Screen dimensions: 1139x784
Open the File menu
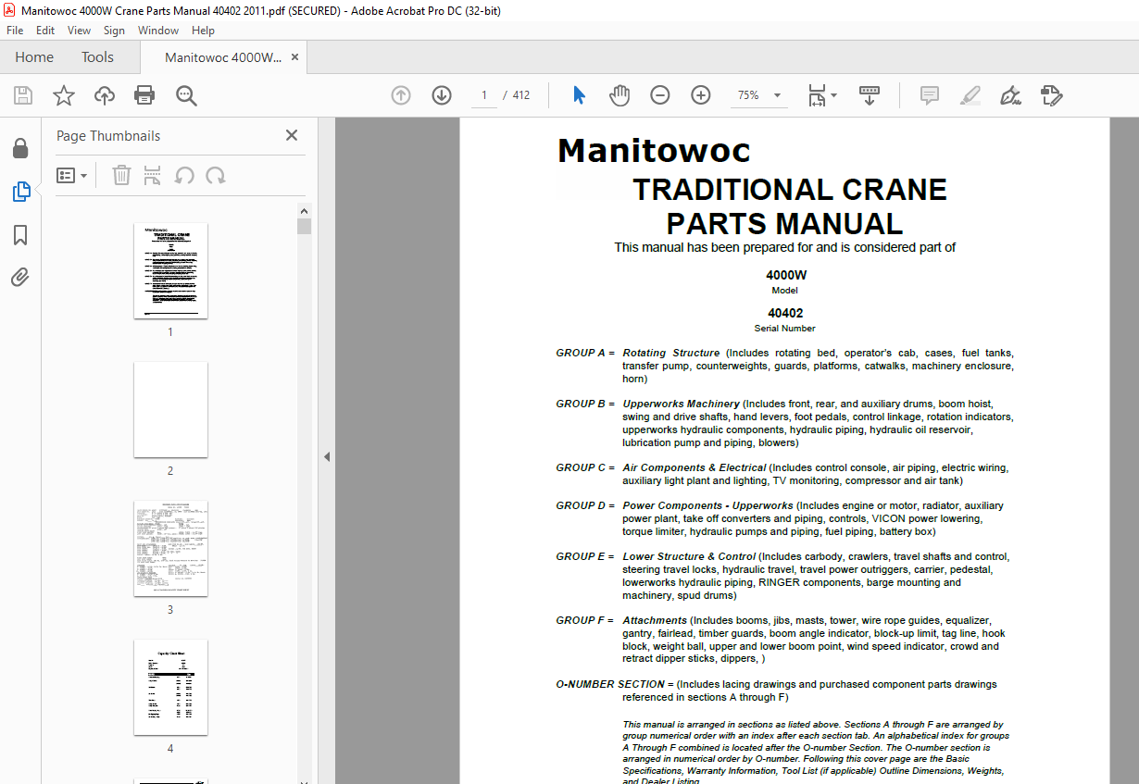pyautogui.click(x=15, y=31)
